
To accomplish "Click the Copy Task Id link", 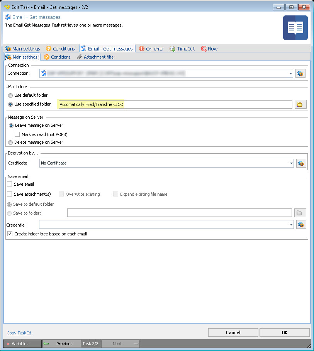I will [x=19, y=333].
